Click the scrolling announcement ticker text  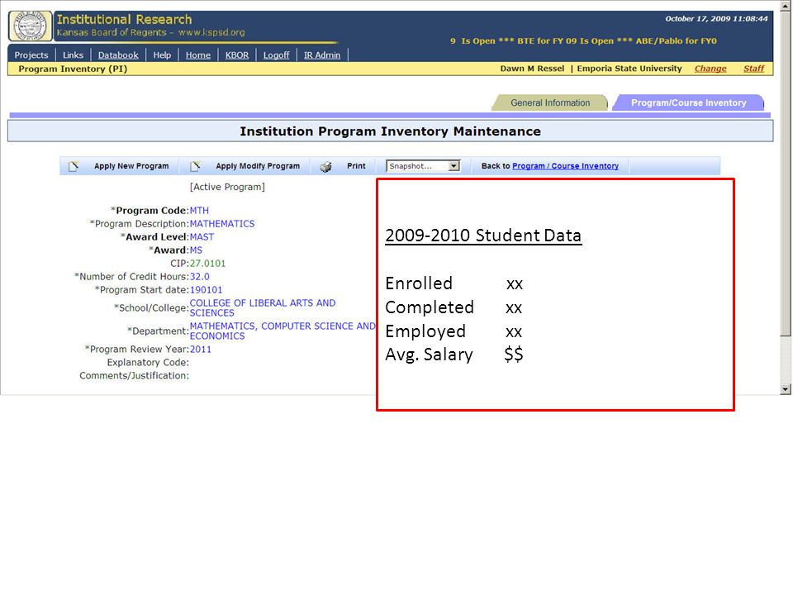pos(583,41)
